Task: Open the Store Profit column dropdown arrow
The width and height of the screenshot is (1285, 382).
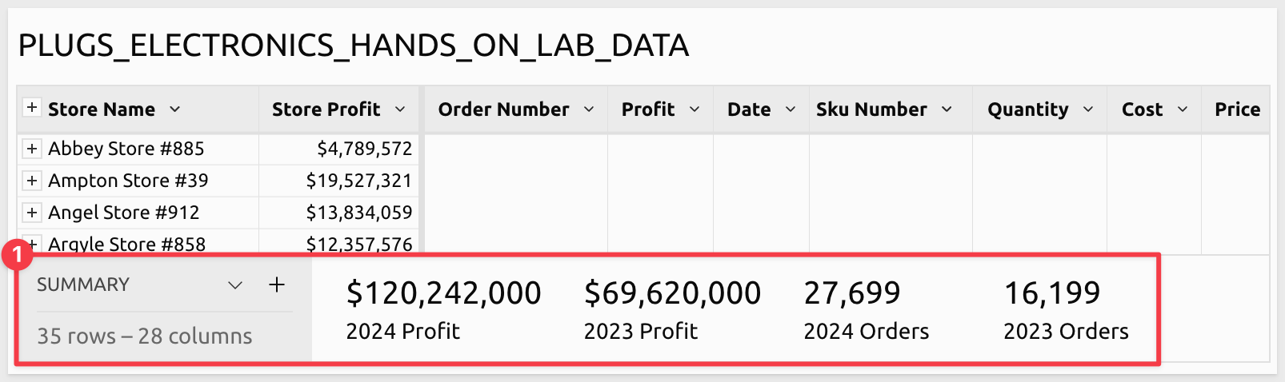Action: 400,109
